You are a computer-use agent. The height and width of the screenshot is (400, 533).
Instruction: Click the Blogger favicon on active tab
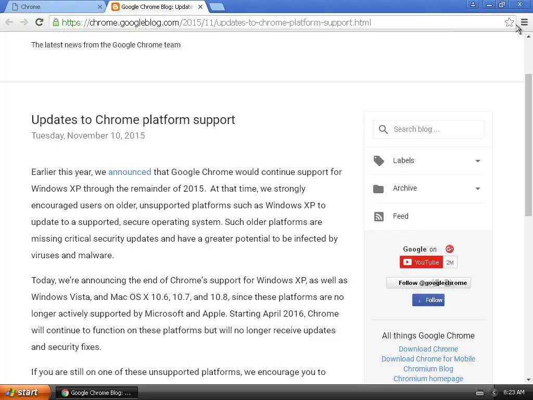(116, 7)
